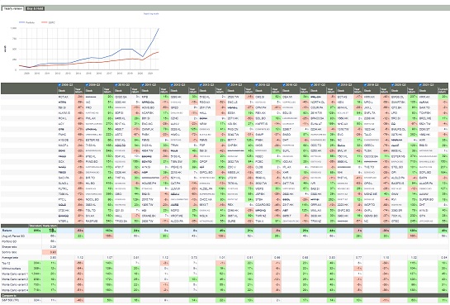
Task: Disable the 2016 Q3 checkbox
Action: 284,85
